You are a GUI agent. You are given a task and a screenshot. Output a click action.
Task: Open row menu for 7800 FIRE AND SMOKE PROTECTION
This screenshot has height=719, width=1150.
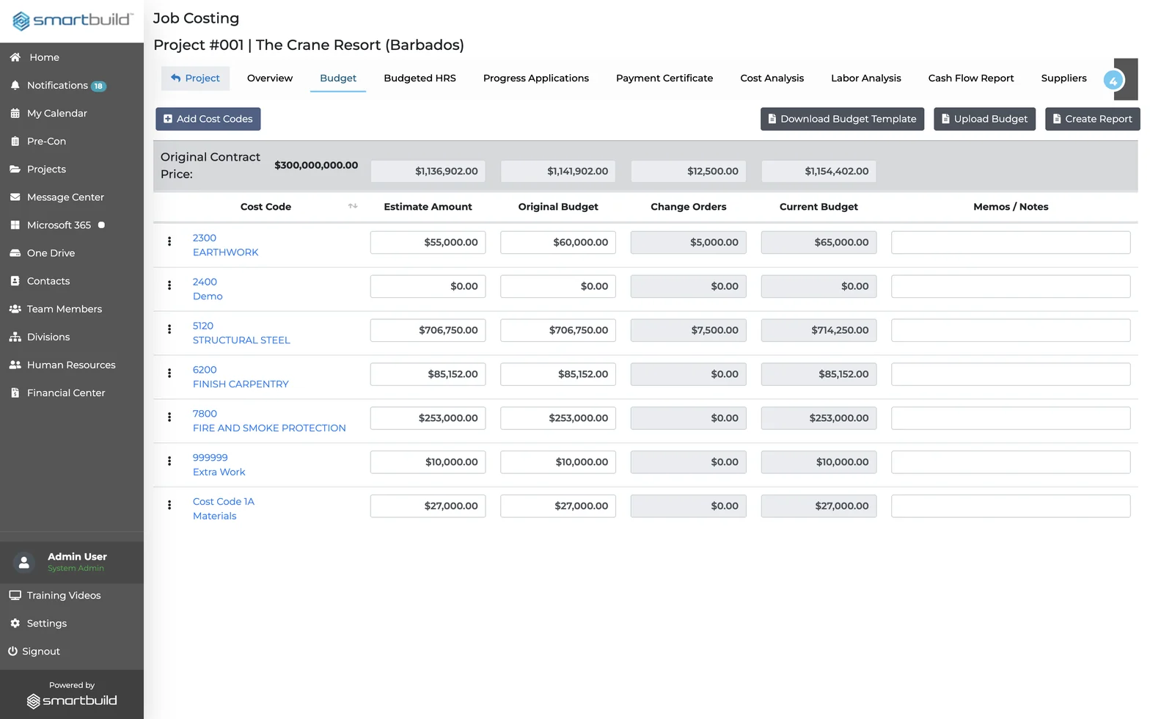coord(169,417)
